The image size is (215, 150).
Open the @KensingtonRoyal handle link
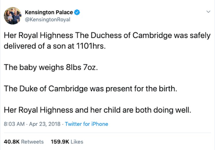[48, 20]
